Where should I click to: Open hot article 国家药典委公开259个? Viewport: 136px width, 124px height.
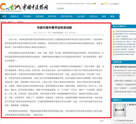[x=125, y=34]
